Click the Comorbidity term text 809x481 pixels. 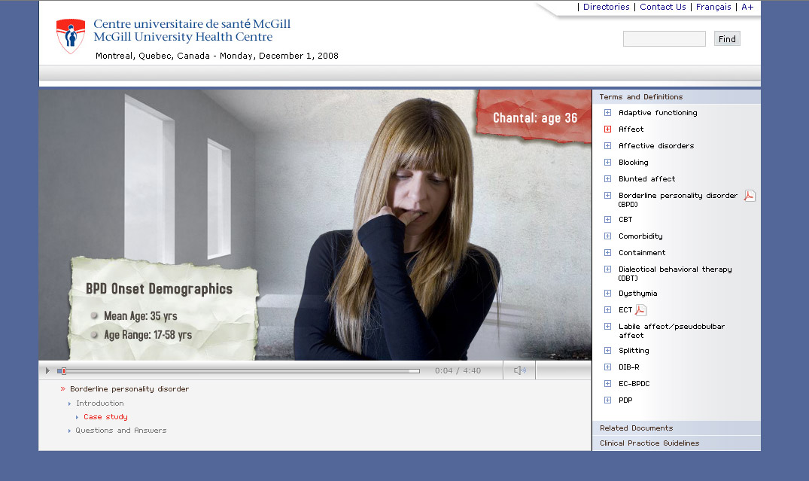(x=640, y=236)
